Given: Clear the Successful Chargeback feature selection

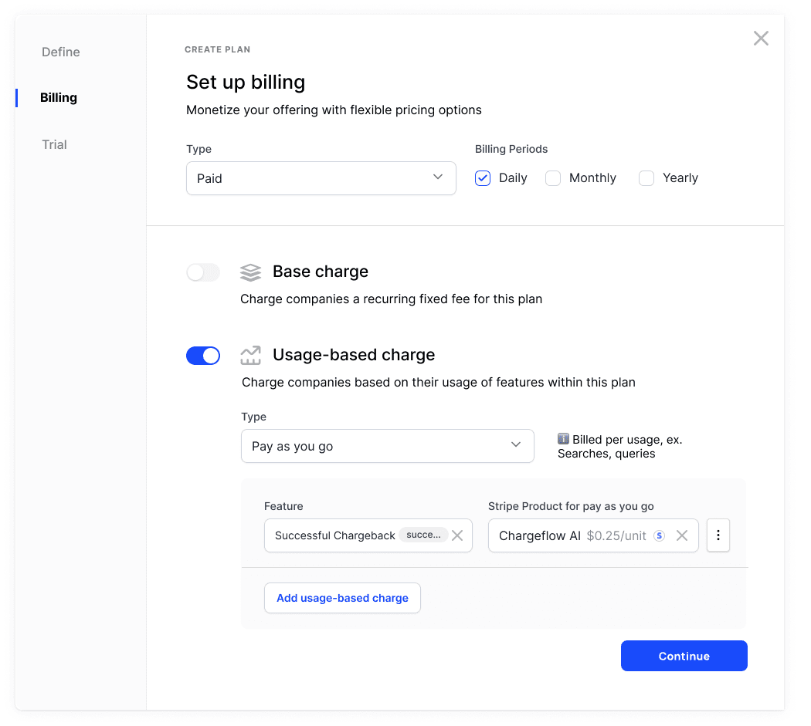Looking at the screenshot, I should coord(457,535).
